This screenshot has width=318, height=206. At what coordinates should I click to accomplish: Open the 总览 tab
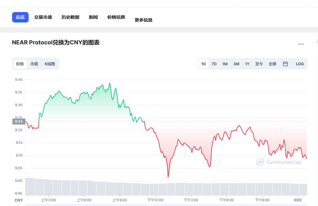tap(20, 17)
